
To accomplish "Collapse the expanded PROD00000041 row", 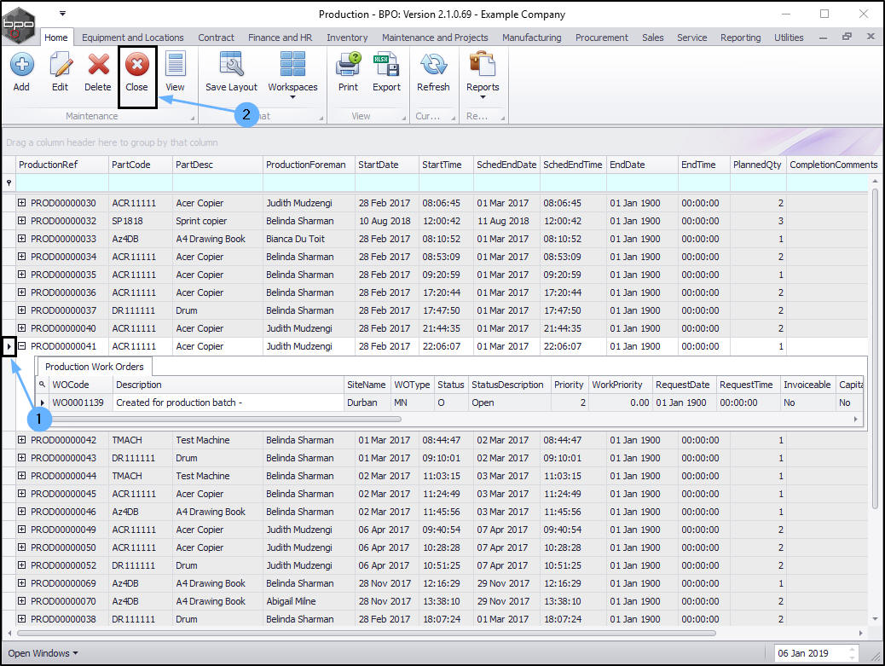I will click(x=22, y=346).
